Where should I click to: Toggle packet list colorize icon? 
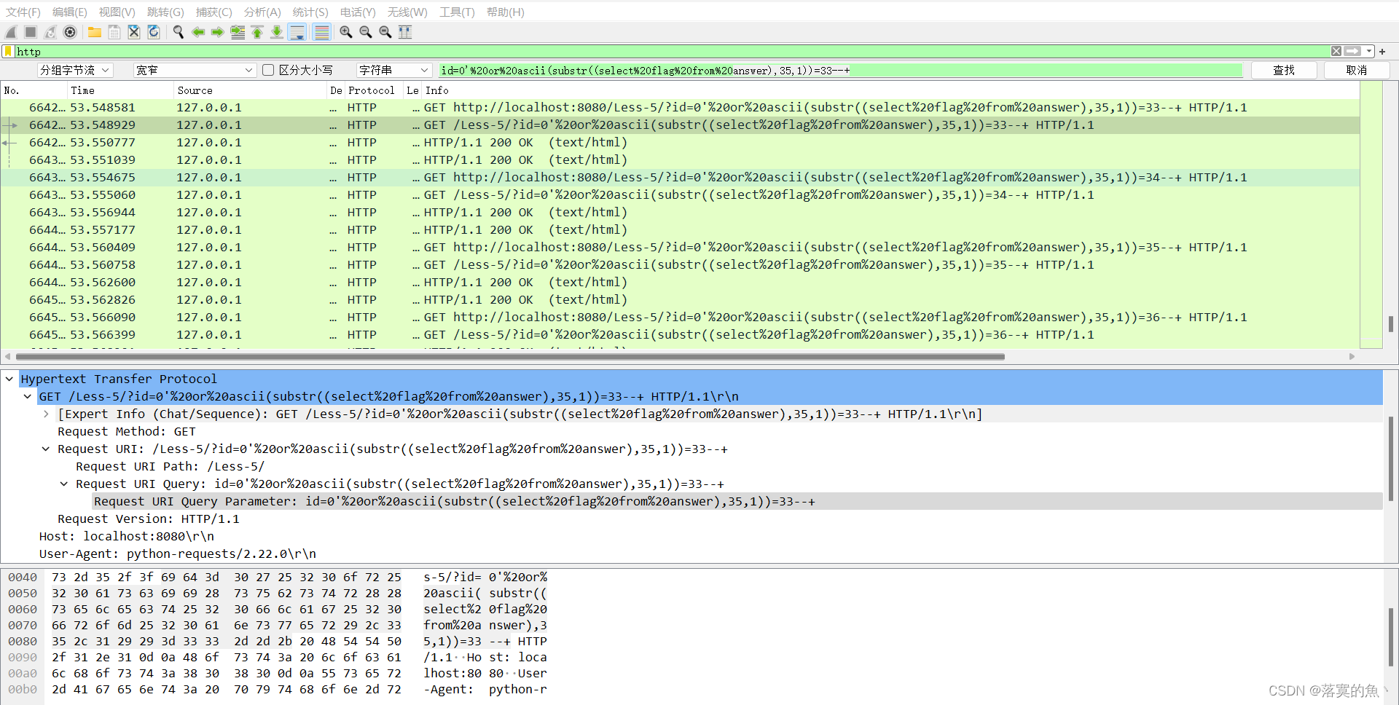[321, 32]
